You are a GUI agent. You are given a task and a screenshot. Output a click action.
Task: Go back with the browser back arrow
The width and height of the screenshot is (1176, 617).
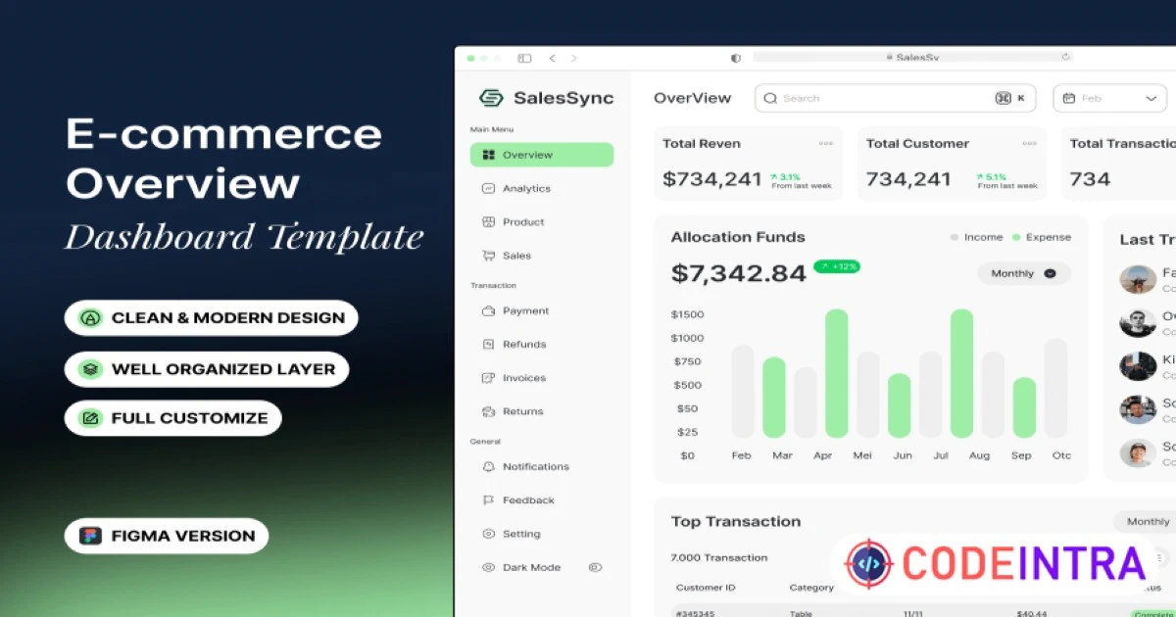tap(552, 59)
